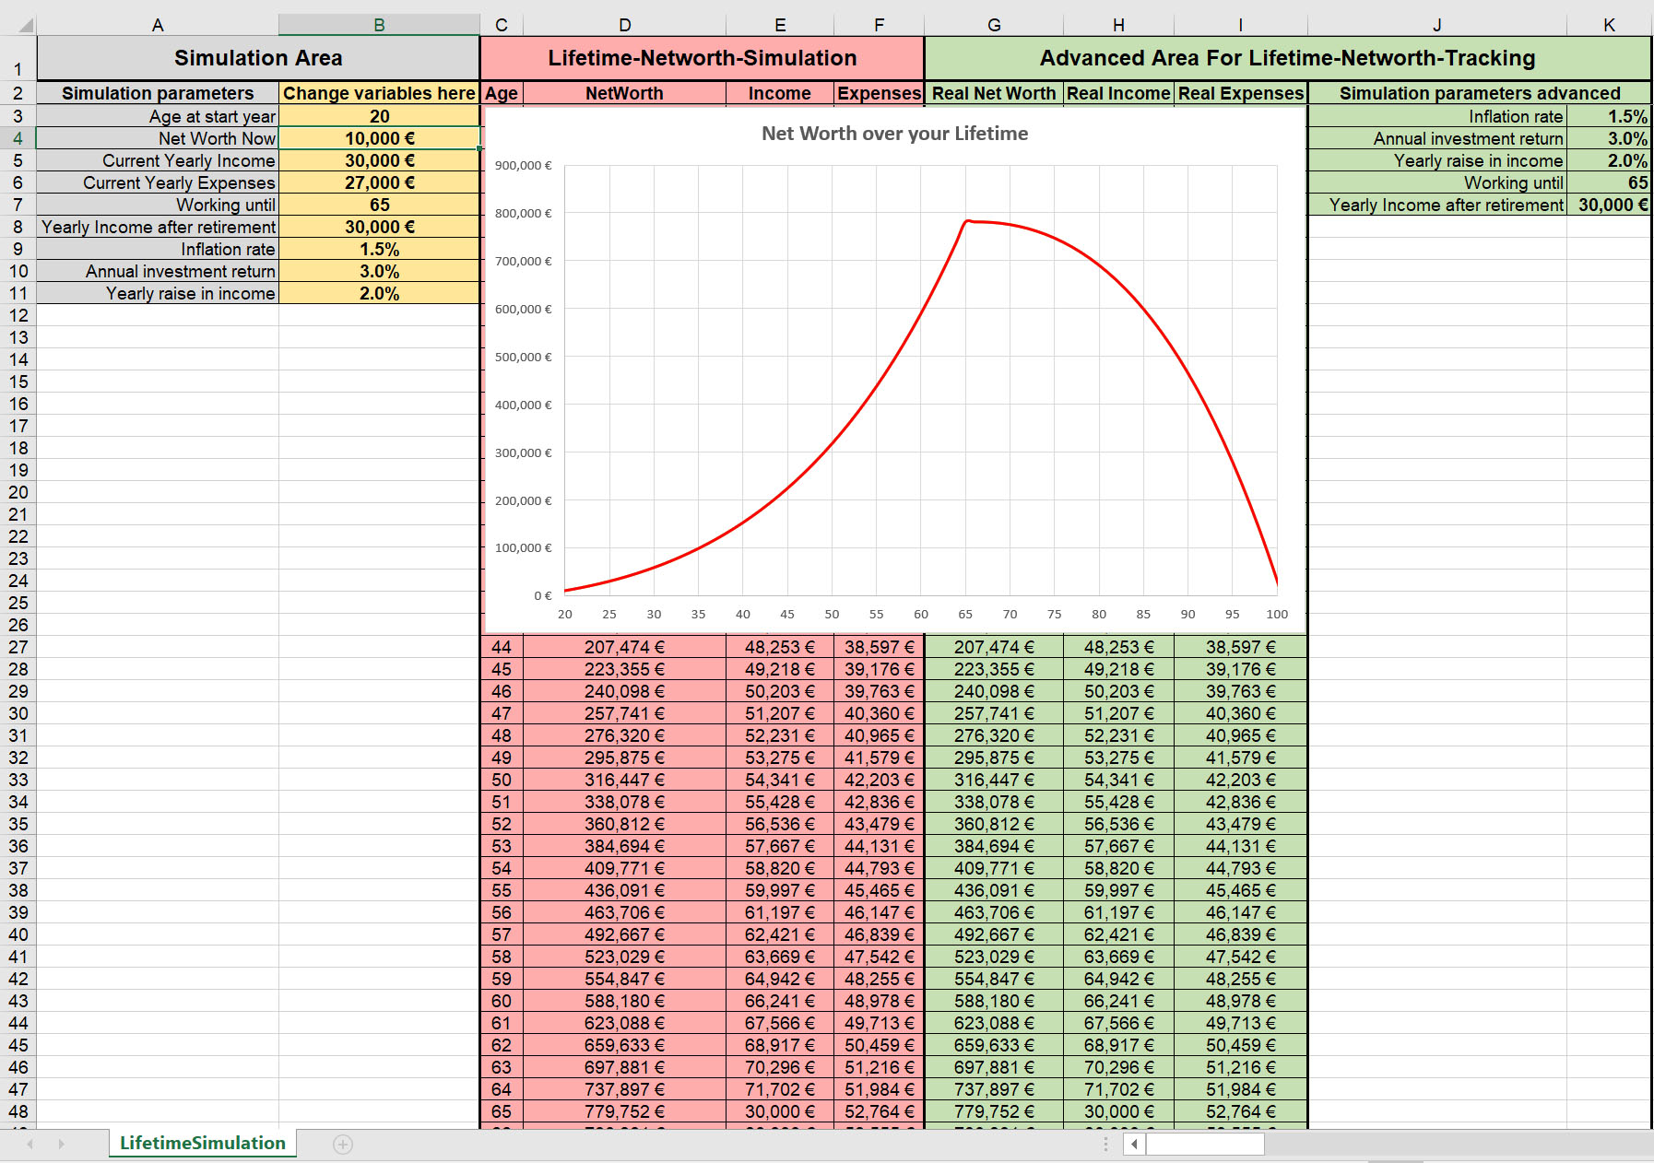
Task: Click the next sheet navigation arrow
Action: pos(62,1145)
